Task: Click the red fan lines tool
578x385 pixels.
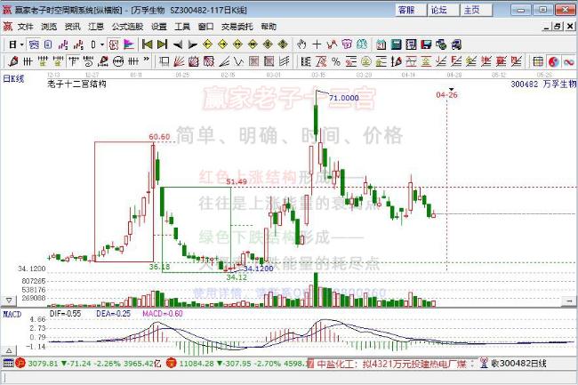Action: (x=179, y=61)
